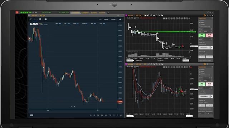Click the green BUY button in lower order panel
The width and height of the screenshot is (229, 128).
pos(202,84)
